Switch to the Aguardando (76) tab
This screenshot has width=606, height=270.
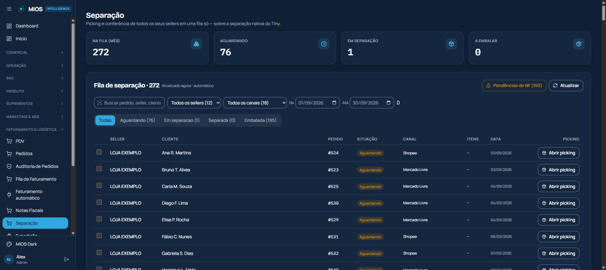tap(138, 120)
